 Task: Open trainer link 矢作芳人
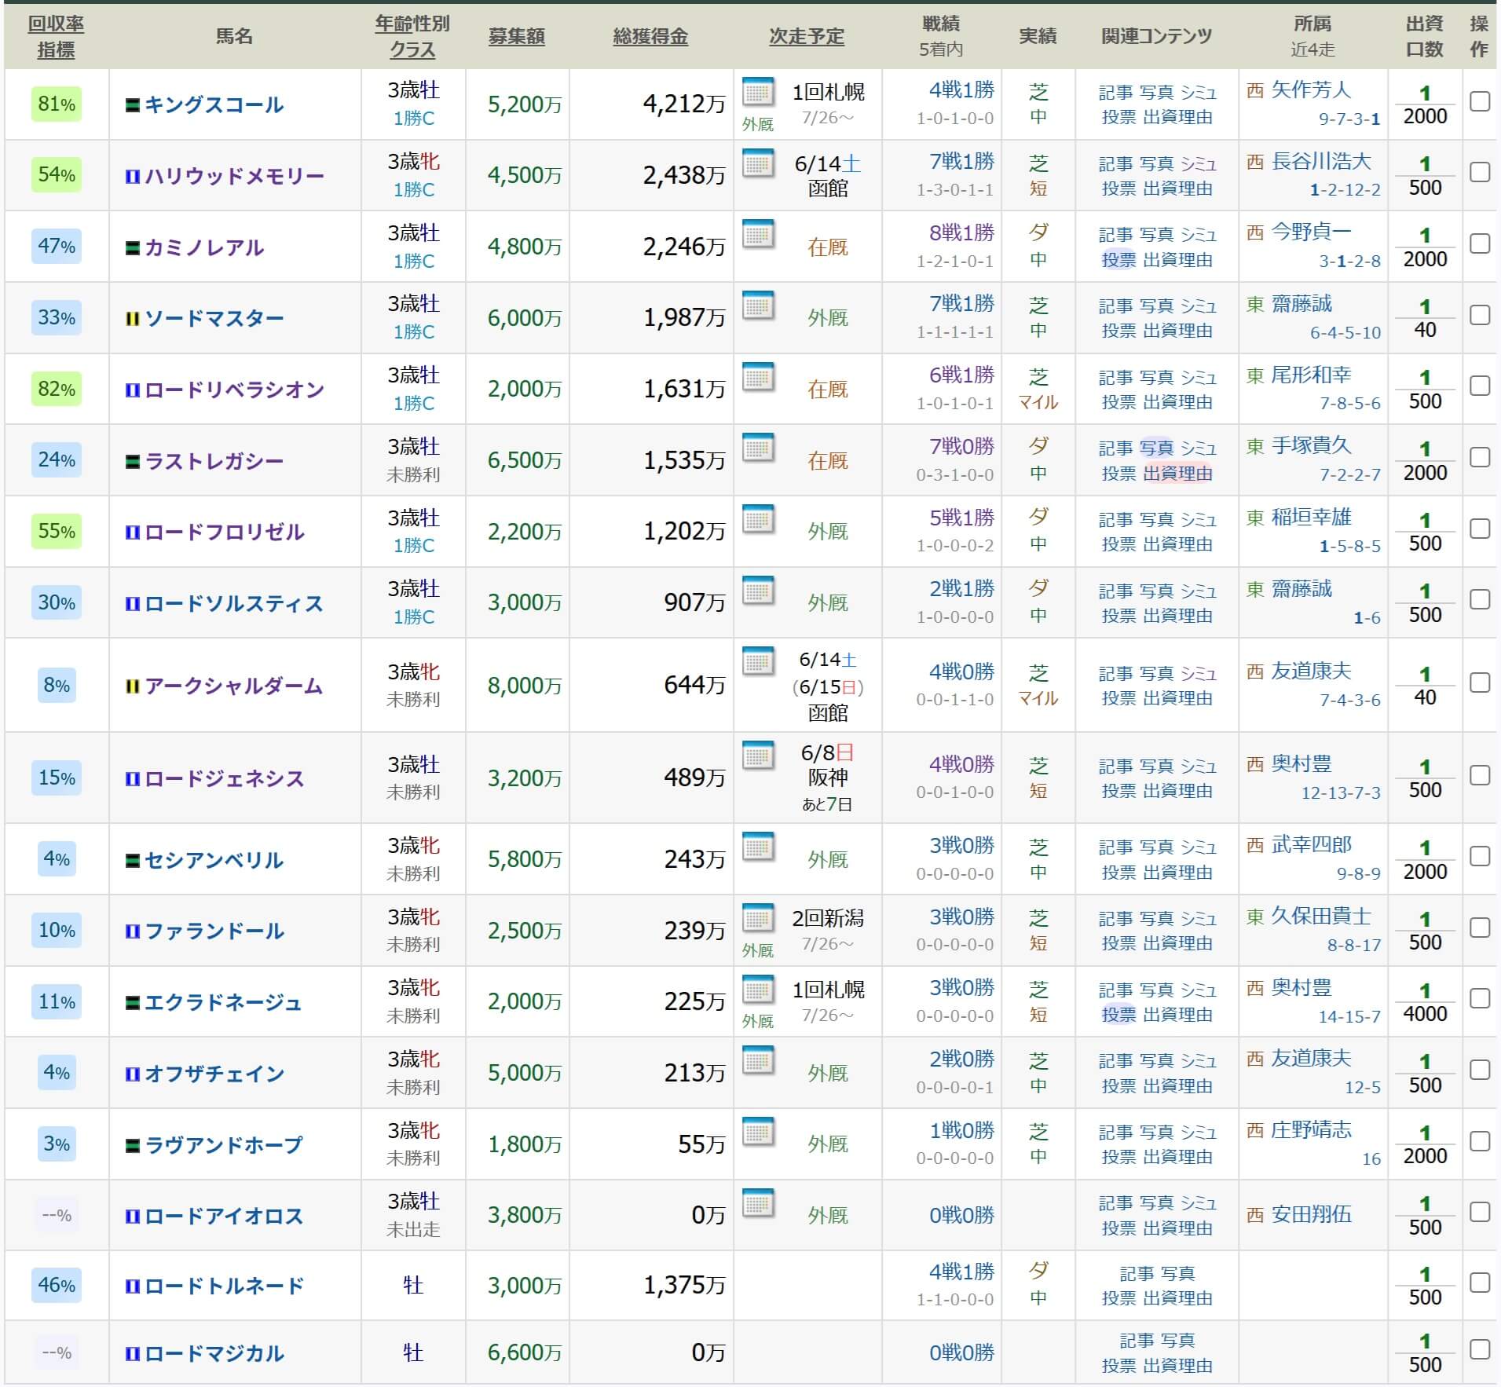pos(1311,90)
